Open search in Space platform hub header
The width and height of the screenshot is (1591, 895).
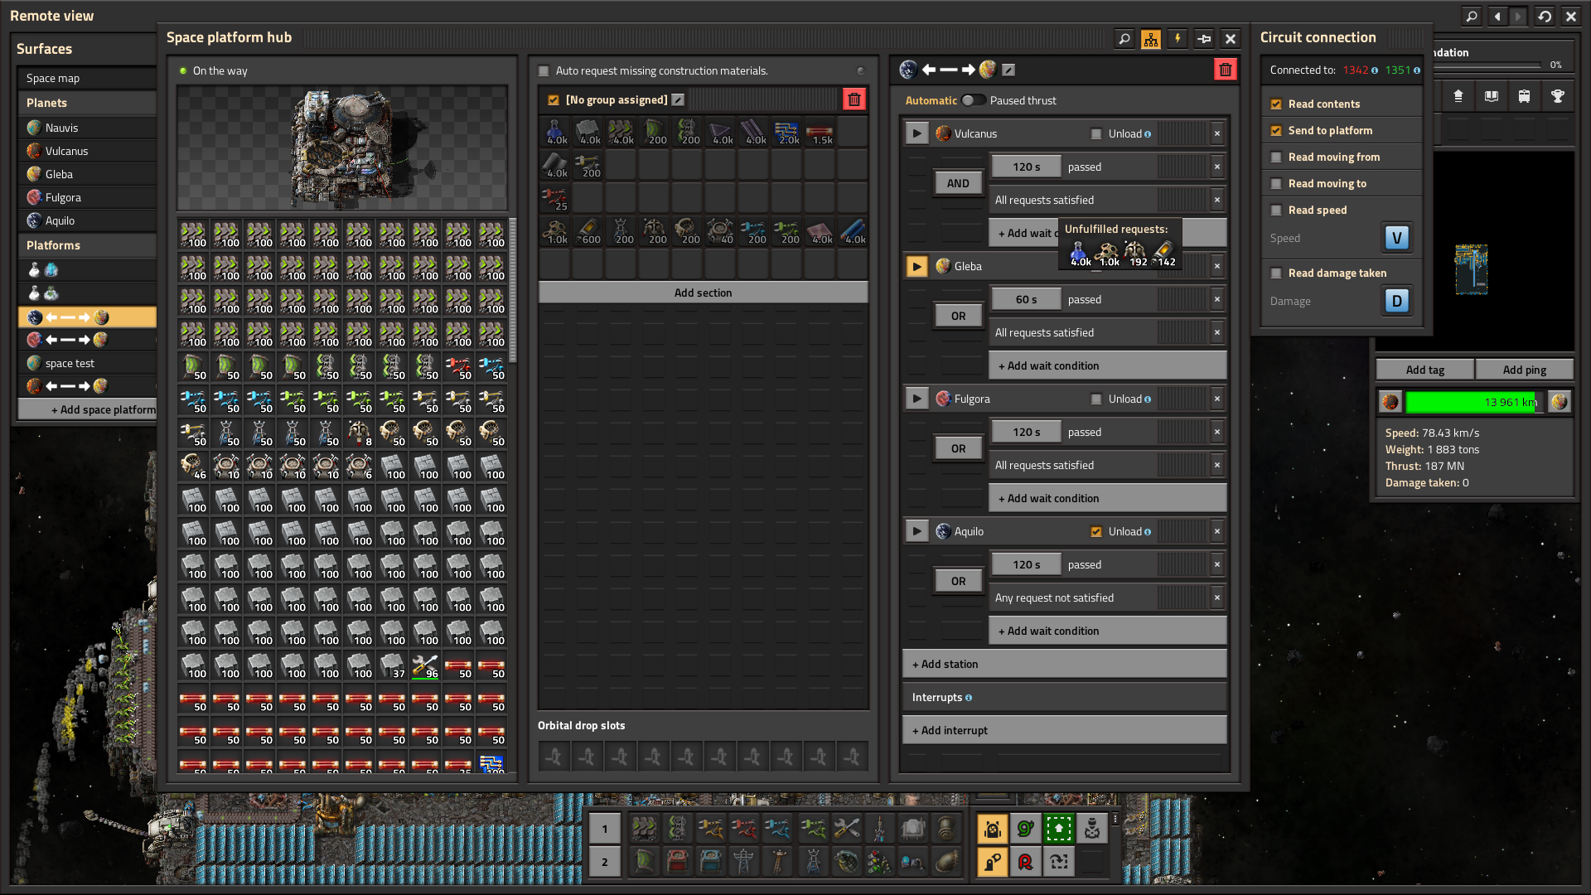coord(1124,39)
